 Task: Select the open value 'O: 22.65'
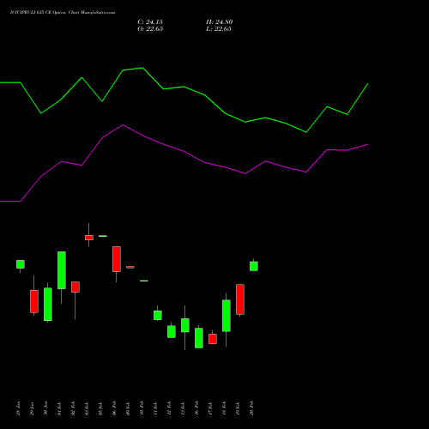150,29
